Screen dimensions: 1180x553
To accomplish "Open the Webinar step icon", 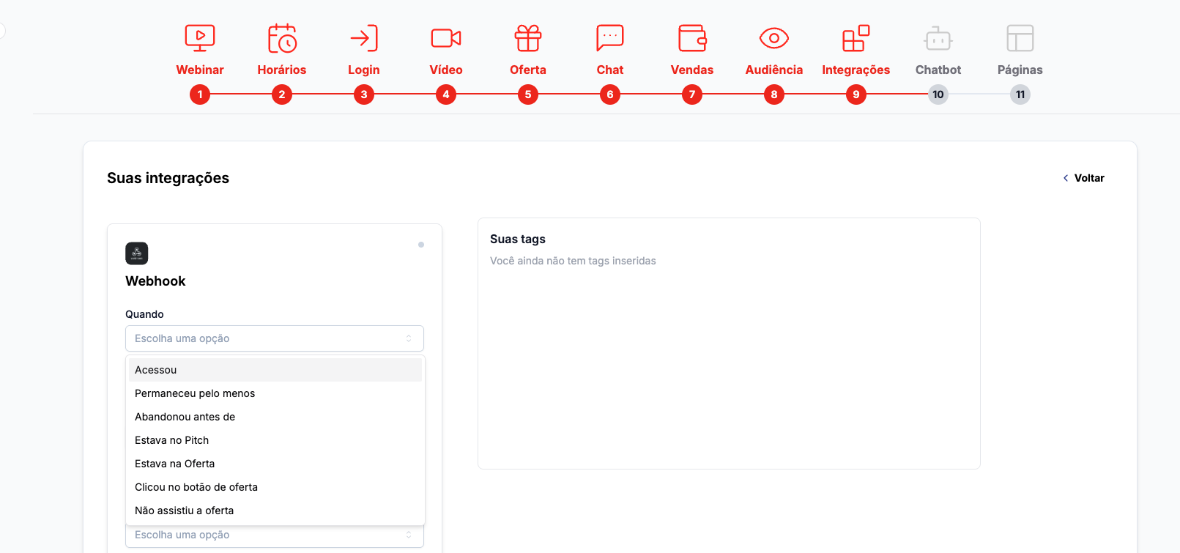I will pyautogui.click(x=200, y=38).
